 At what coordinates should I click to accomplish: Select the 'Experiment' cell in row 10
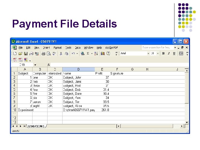(x=25, y=110)
